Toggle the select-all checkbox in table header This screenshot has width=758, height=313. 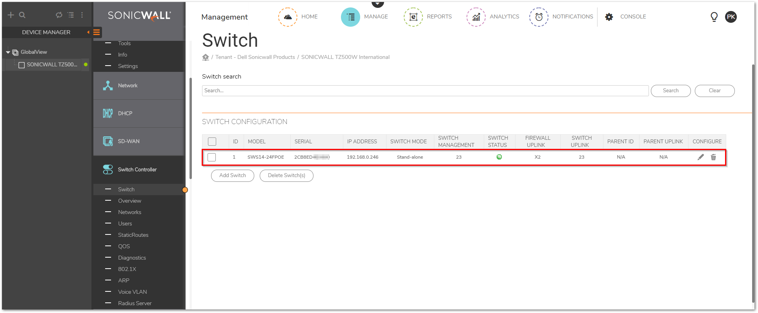[x=212, y=142]
